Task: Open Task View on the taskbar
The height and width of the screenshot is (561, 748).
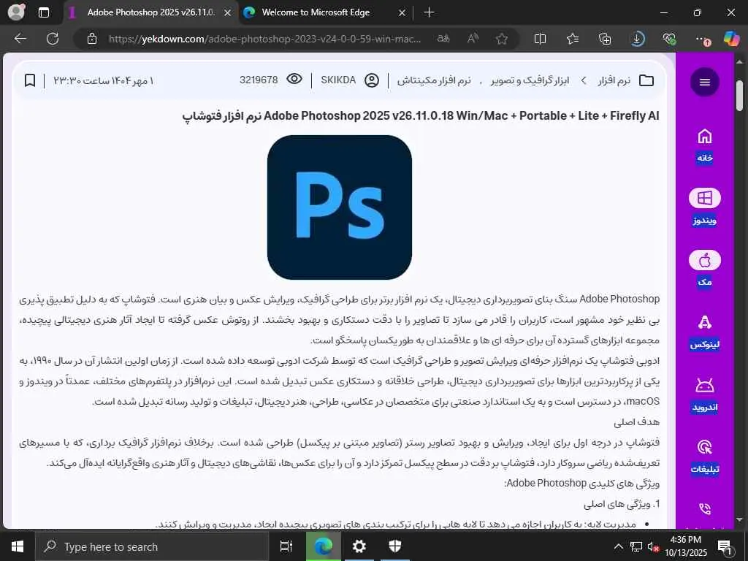Action: point(286,546)
